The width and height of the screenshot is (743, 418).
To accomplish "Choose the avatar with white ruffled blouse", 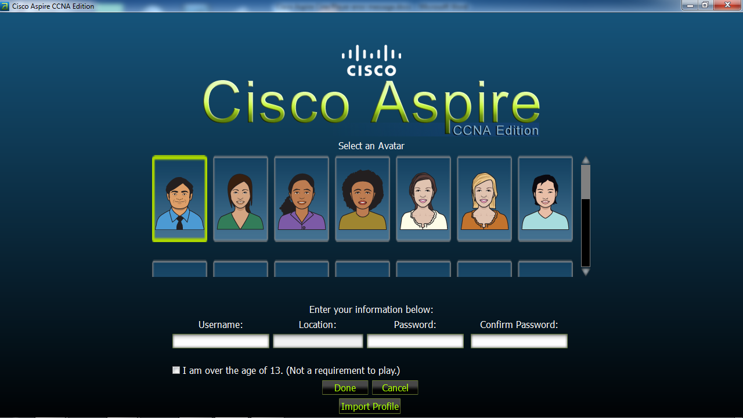I will click(x=423, y=199).
